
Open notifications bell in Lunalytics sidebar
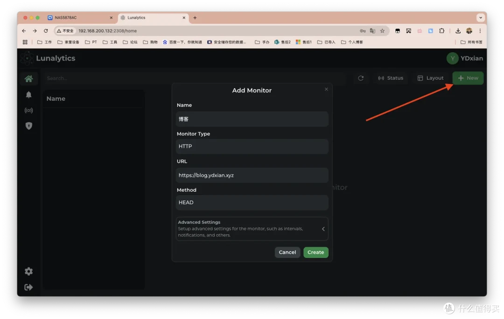tap(28, 95)
